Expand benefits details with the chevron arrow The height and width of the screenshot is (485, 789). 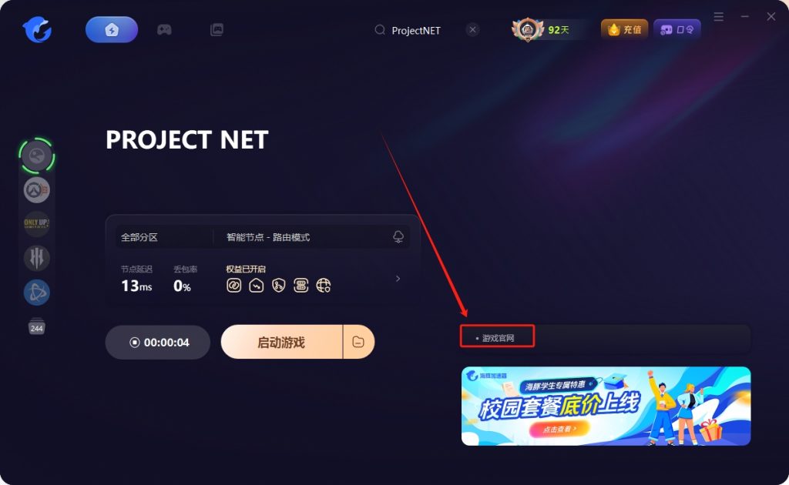pos(398,279)
